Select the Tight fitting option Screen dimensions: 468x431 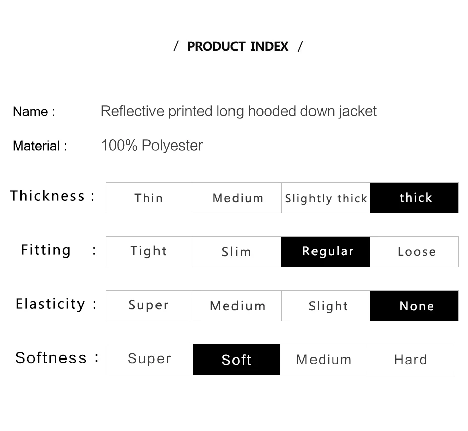149,252
